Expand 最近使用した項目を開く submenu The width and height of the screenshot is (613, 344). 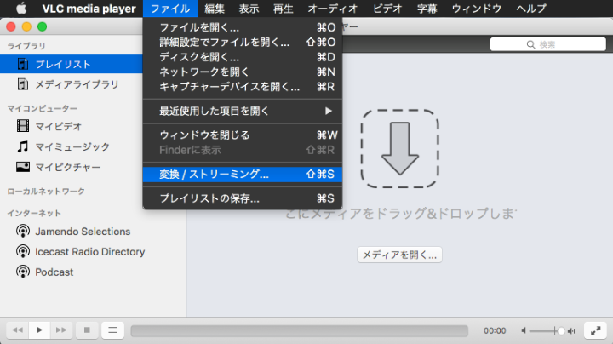point(243,111)
